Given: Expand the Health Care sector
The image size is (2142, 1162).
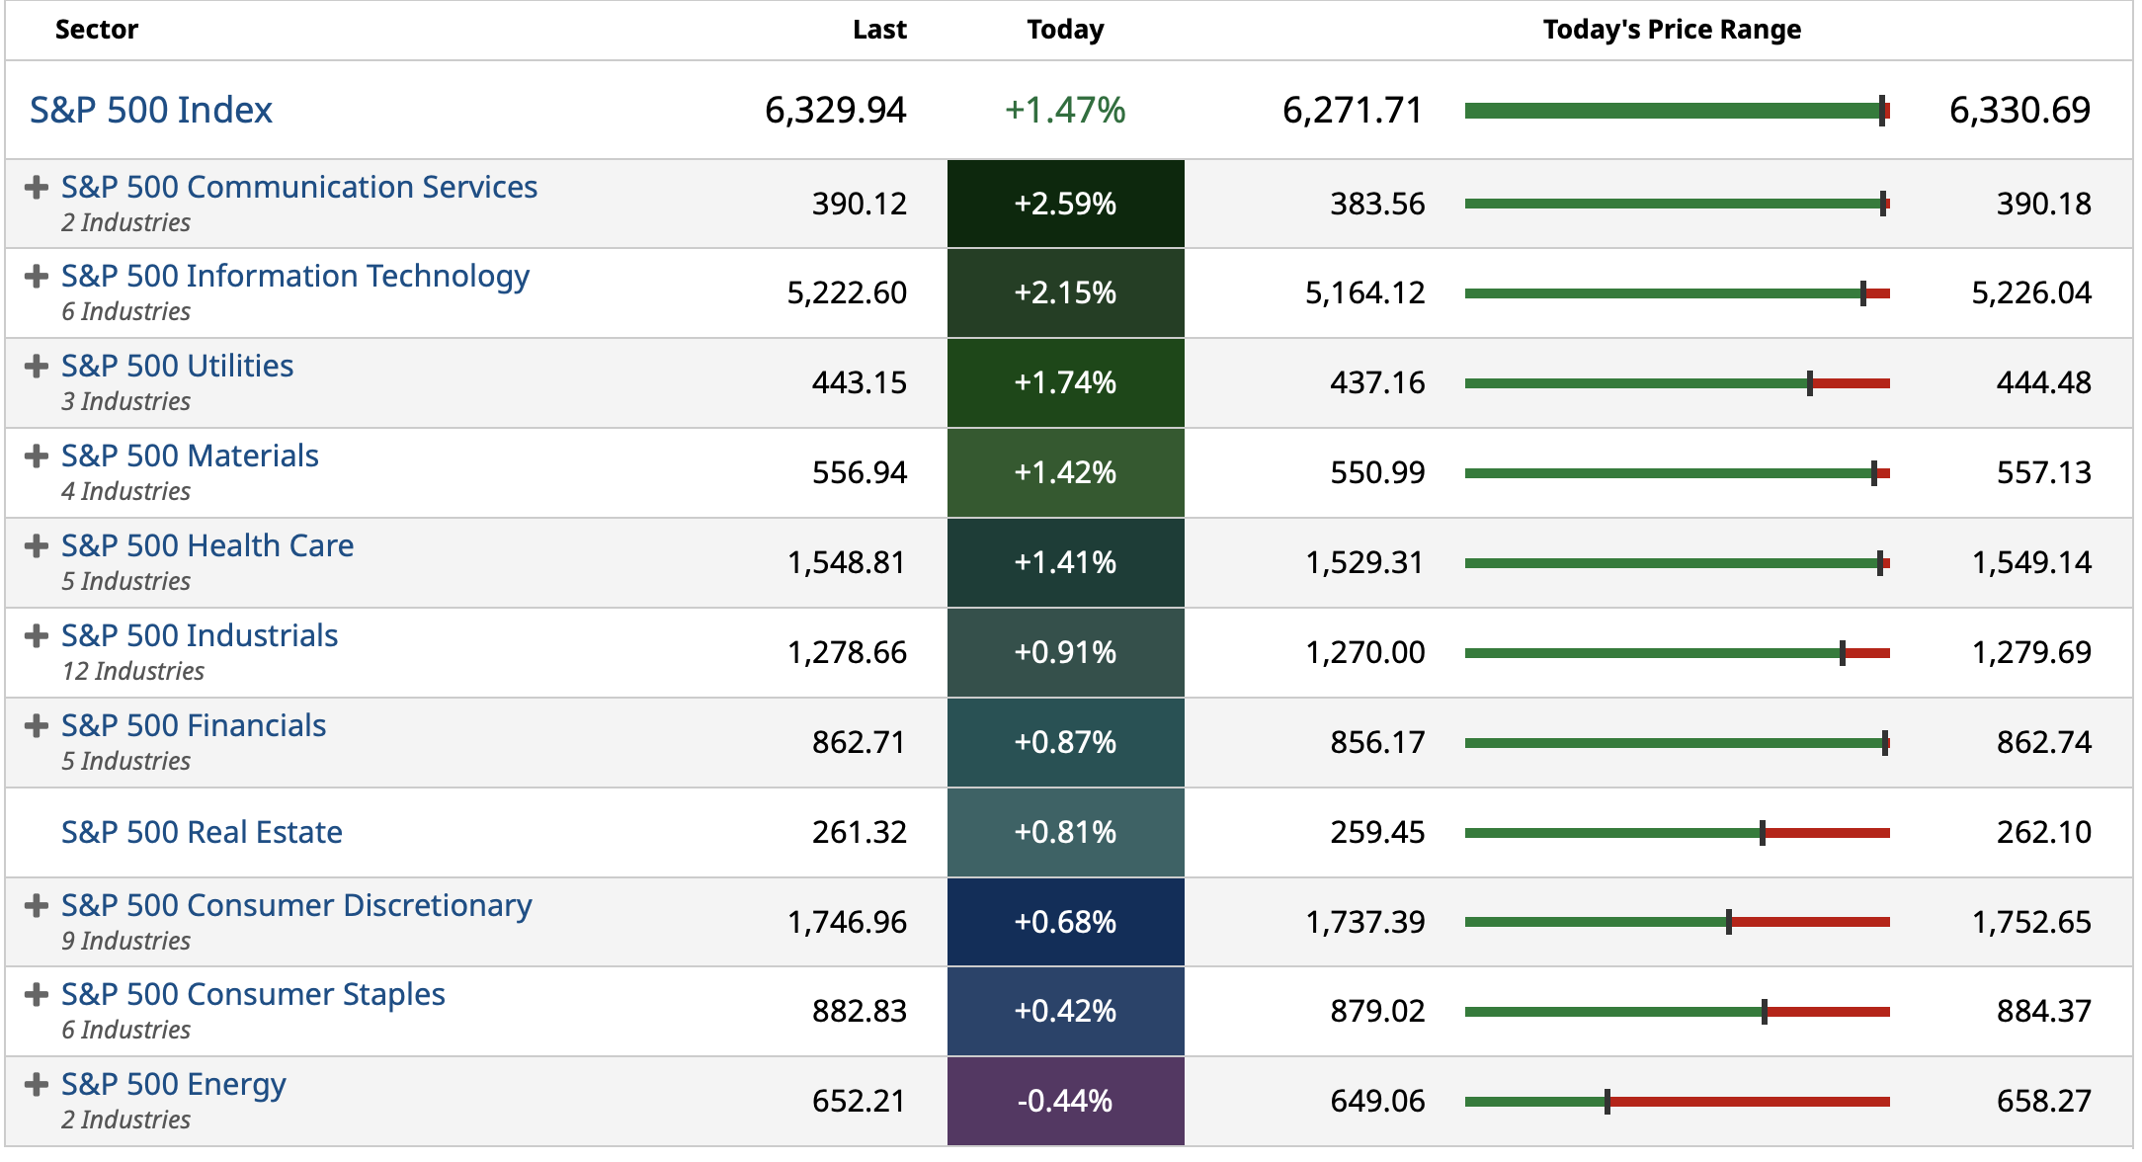Looking at the screenshot, I should [37, 545].
